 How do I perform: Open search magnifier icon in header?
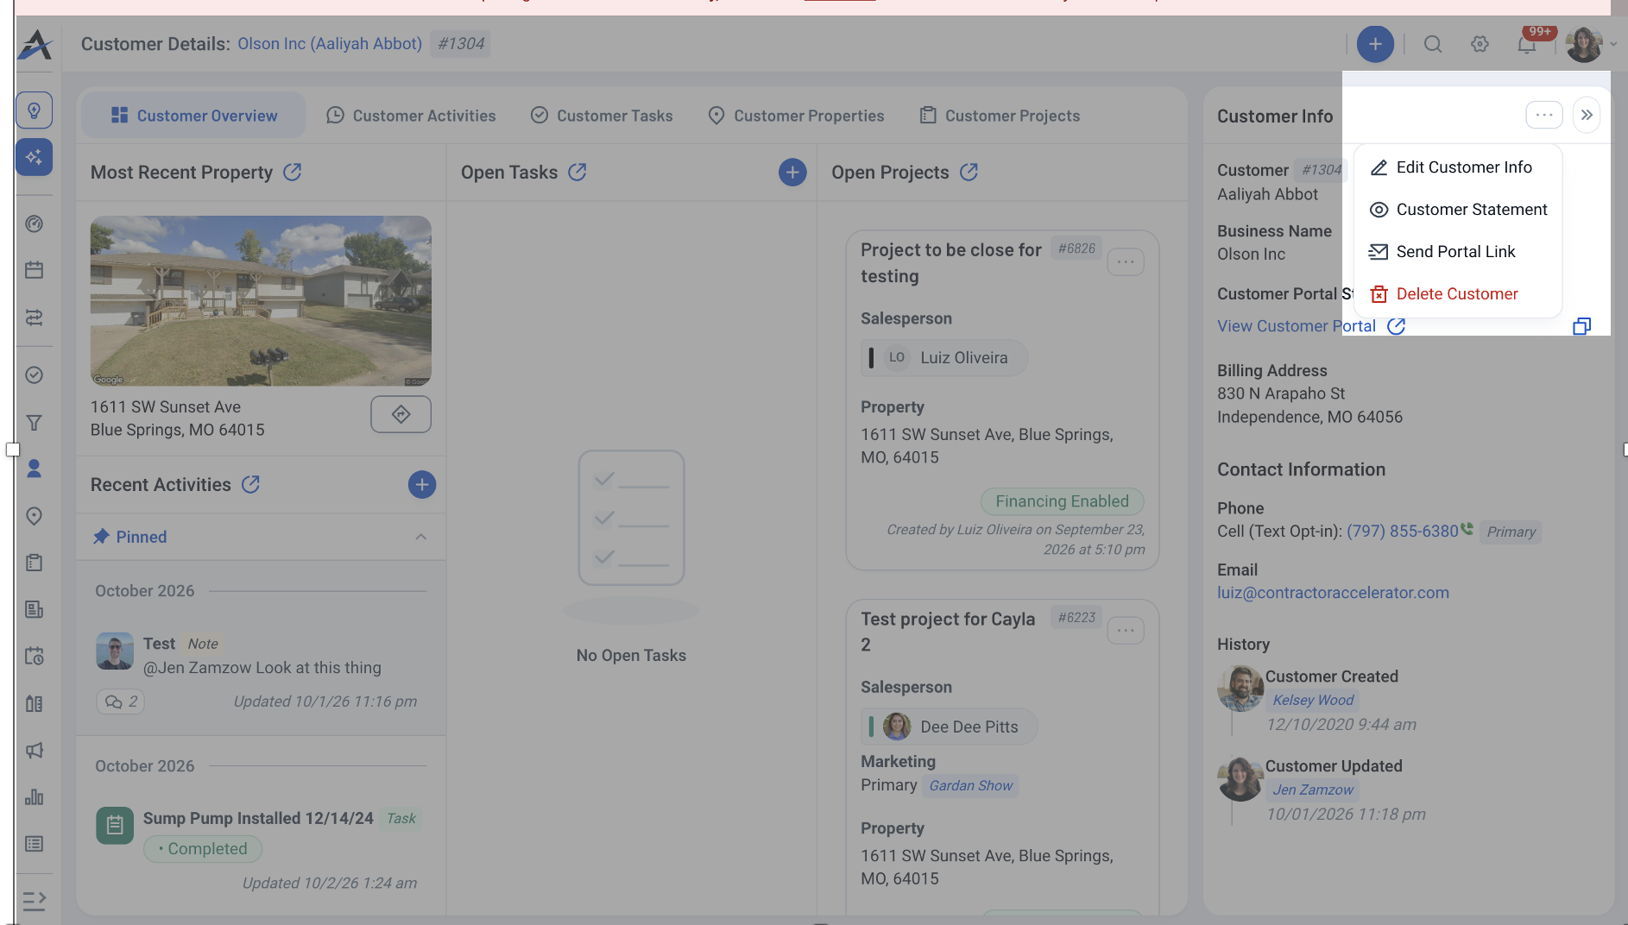click(1433, 44)
